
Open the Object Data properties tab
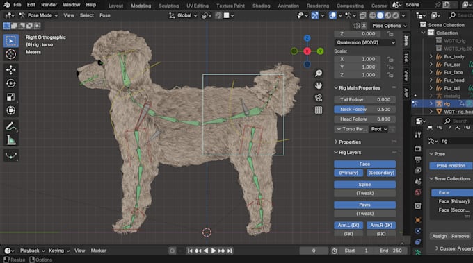[418, 253]
